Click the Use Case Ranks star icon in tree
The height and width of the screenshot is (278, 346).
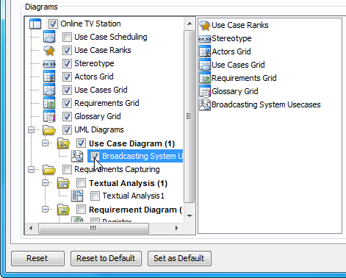pos(49,51)
